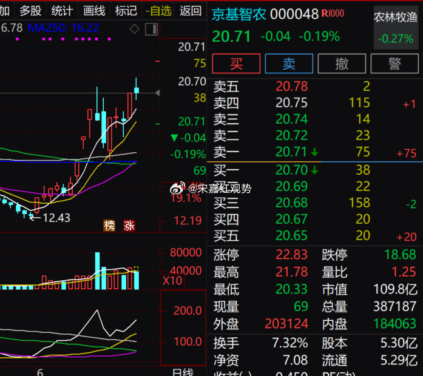This screenshot has width=423, height=376.
Task: Click the 量比 value 1.25
Action: (404, 272)
